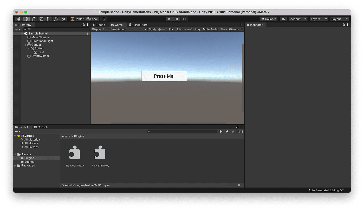Open custom editor tools icon

tap(64, 19)
